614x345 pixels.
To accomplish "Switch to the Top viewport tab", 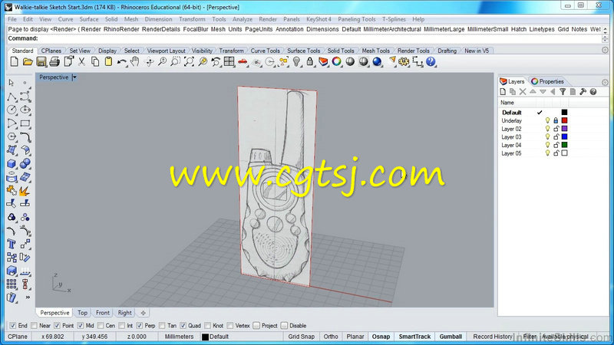I will pos(82,313).
